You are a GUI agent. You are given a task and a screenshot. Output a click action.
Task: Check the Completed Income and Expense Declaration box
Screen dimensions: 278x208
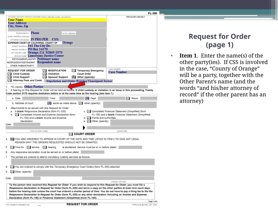pos(17,115)
